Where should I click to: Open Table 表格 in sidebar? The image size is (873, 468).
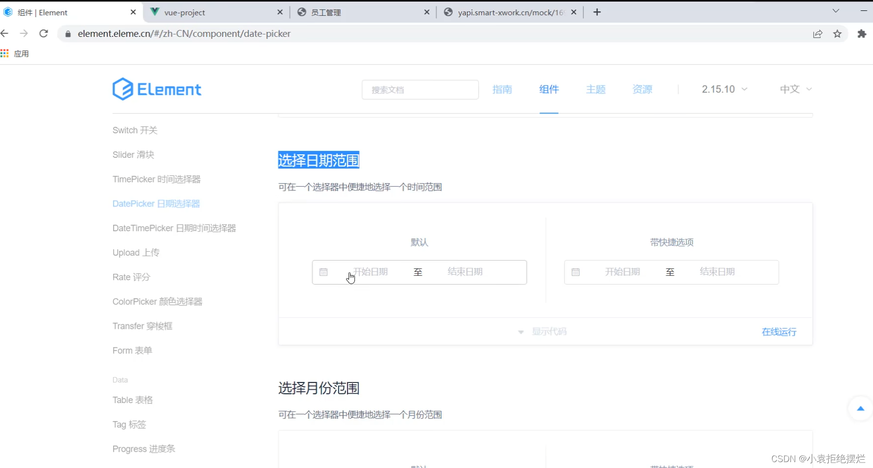(x=133, y=400)
